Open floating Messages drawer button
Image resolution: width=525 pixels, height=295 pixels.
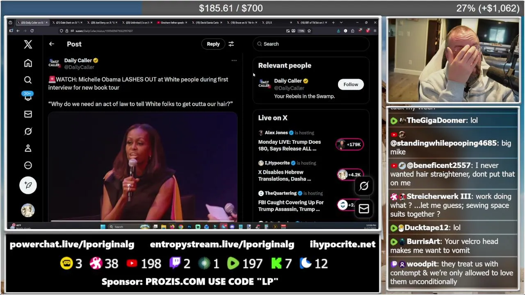(x=364, y=209)
